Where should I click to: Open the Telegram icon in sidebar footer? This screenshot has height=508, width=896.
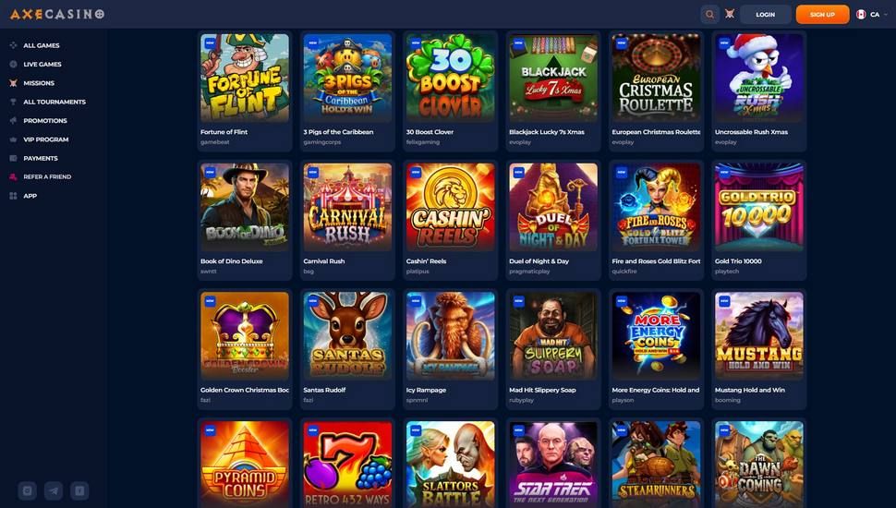point(54,490)
